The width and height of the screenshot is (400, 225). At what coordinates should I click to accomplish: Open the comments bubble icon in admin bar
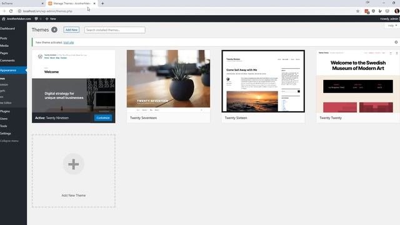point(36,19)
